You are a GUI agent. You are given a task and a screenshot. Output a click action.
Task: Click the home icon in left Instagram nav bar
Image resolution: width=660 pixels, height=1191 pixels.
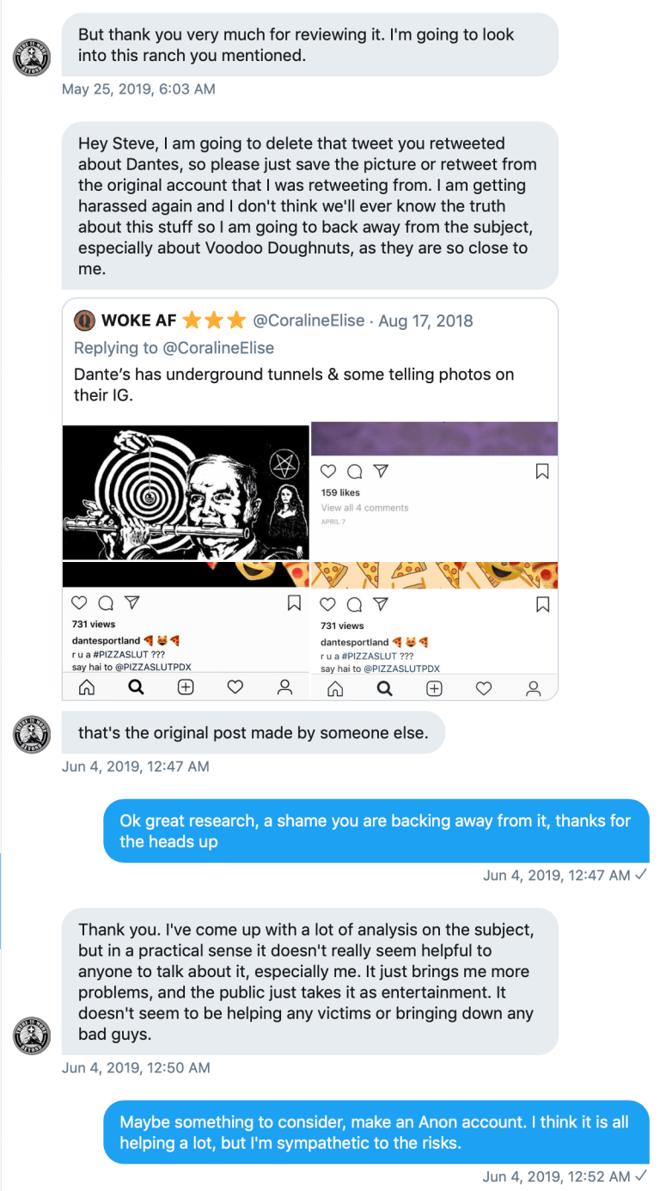(87, 687)
